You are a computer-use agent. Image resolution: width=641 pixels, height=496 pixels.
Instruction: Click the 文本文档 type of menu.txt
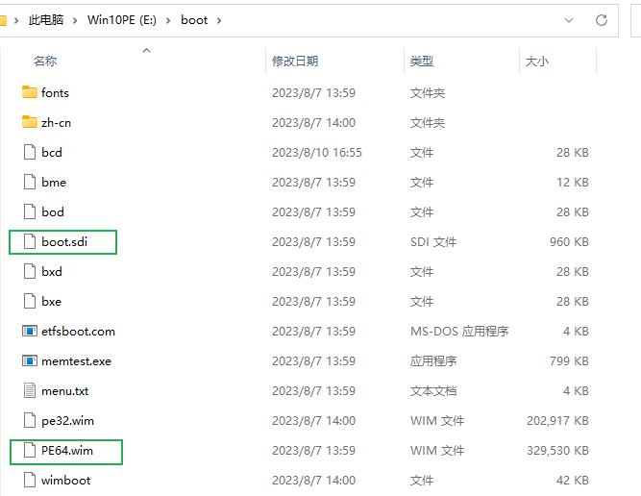click(433, 391)
